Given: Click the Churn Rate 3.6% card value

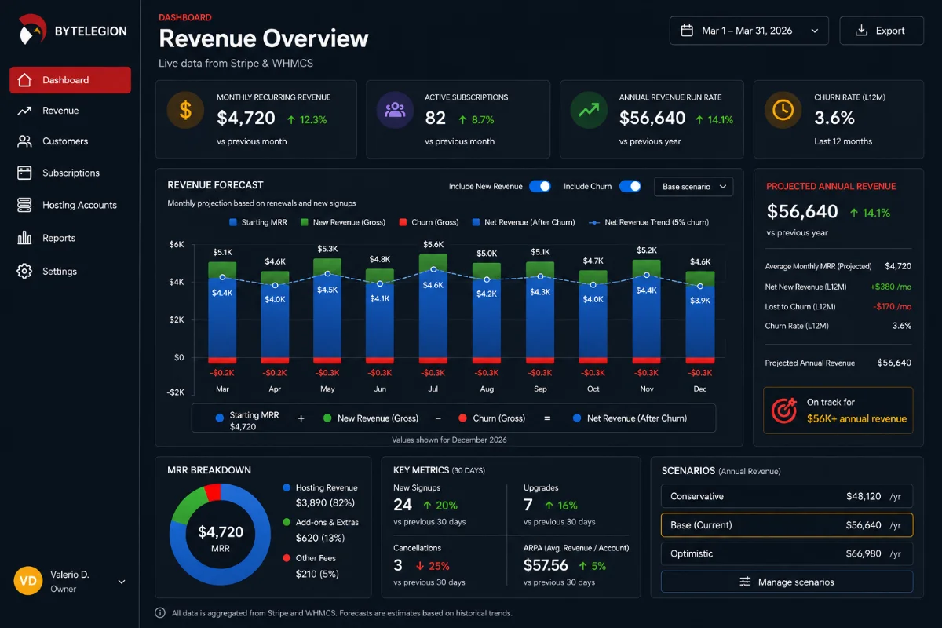Looking at the screenshot, I should coord(834,119).
